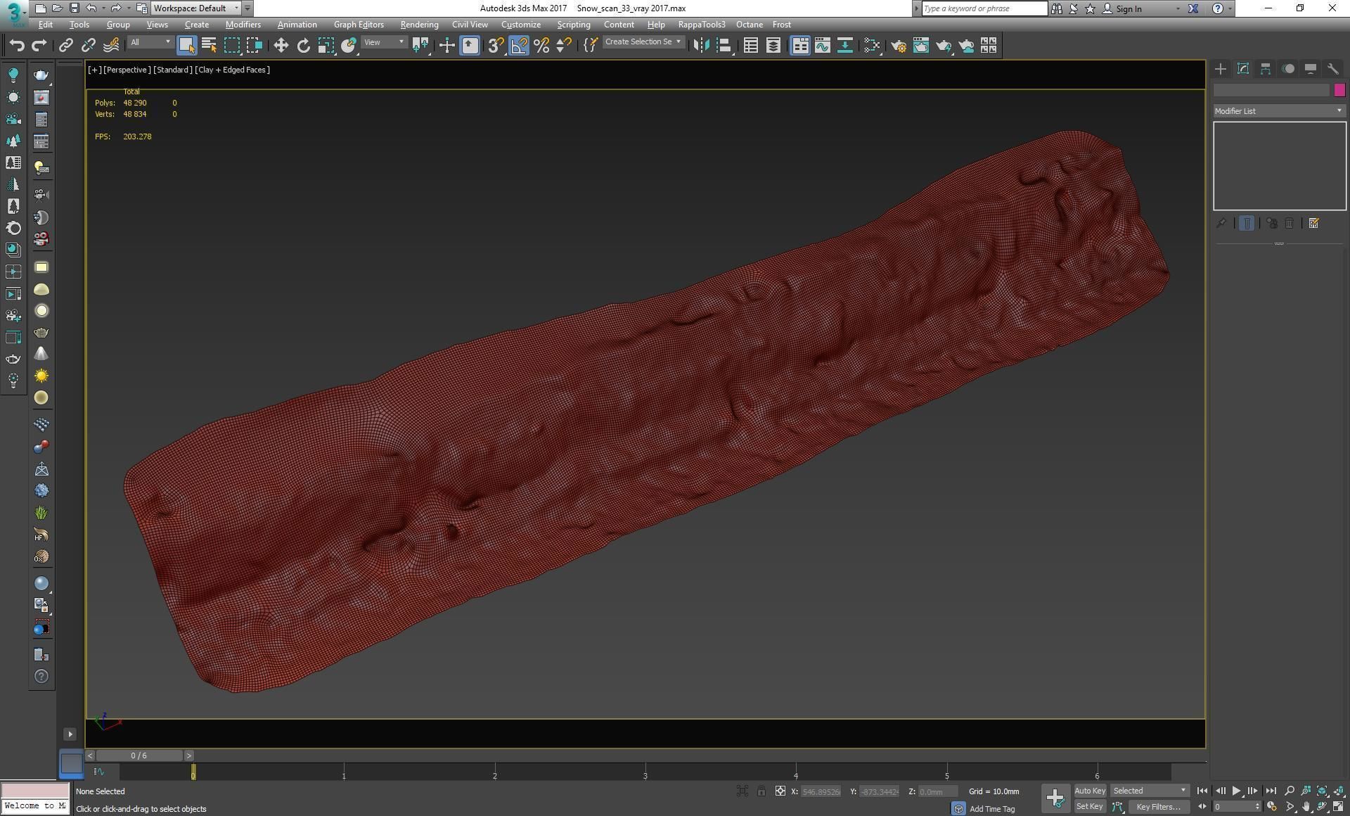Toggle Auto Key animation mode
The image size is (1350, 816).
(1089, 791)
